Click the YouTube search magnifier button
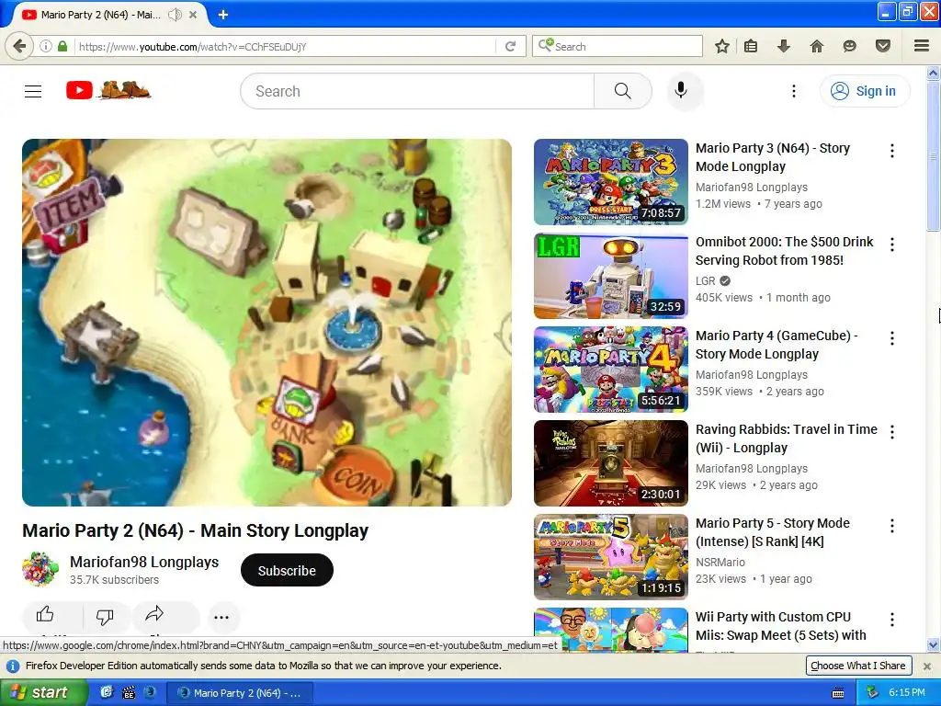Viewport: 941px width, 706px height. [622, 91]
